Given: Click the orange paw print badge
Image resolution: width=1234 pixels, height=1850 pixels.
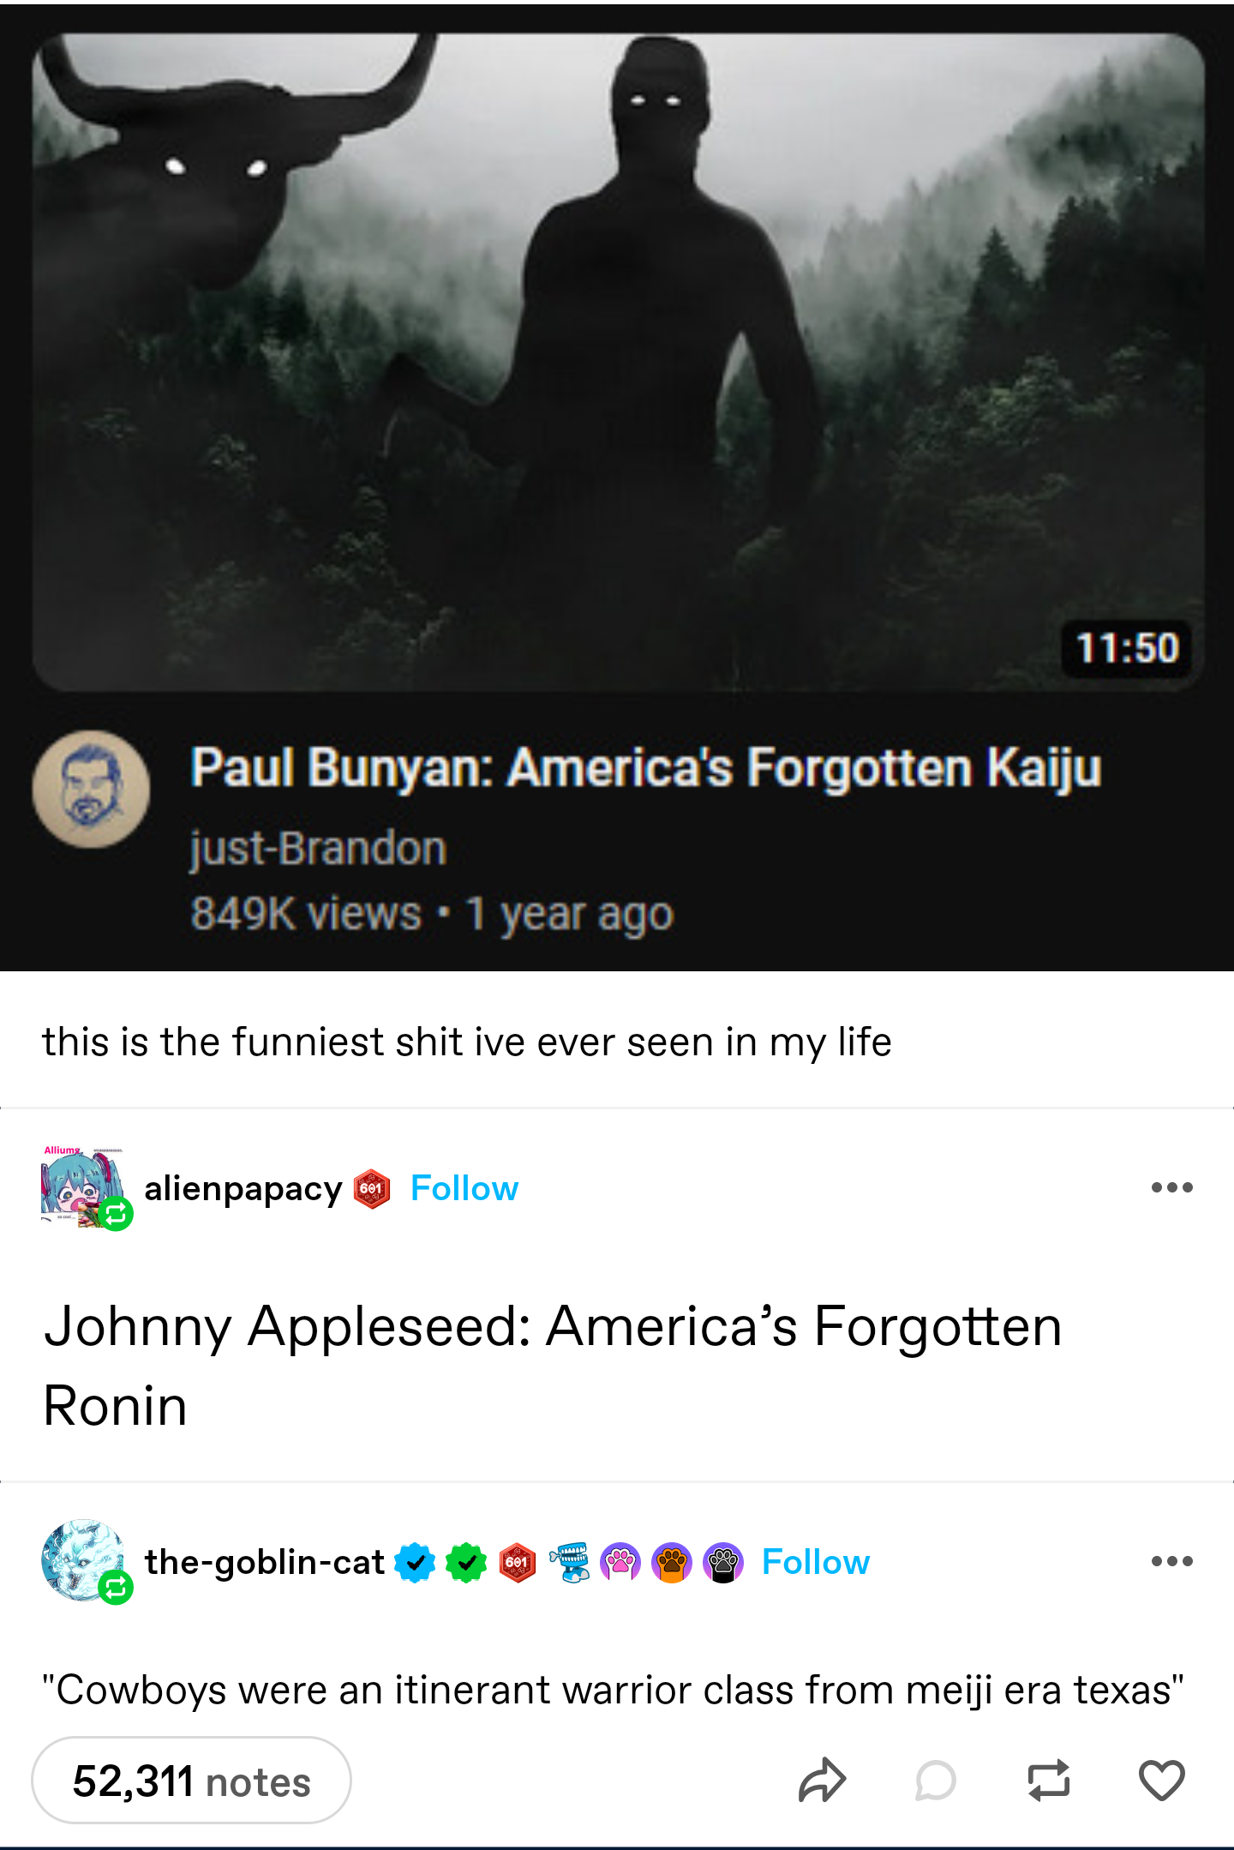Looking at the screenshot, I should pyautogui.click(x=672, y=1563).
